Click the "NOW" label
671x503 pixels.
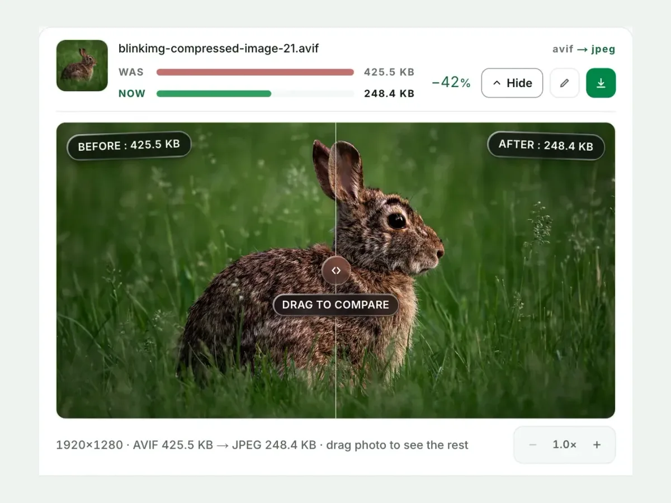pos(132,94)
